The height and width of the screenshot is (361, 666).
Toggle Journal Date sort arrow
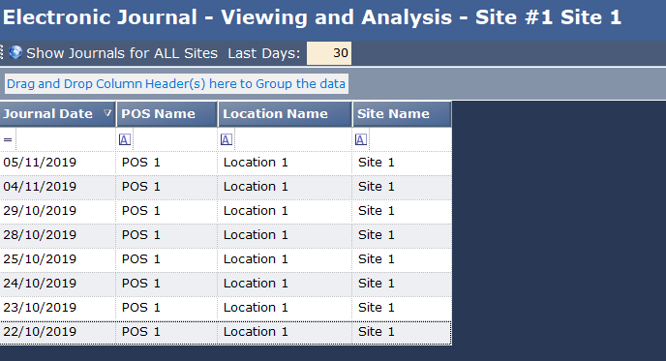(107, 113)
